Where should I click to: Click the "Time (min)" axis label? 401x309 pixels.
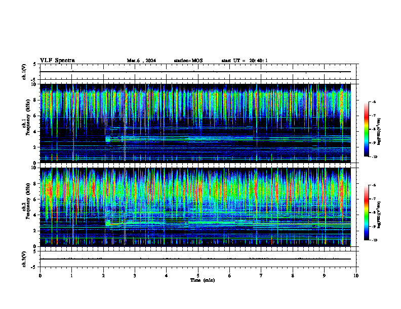tap(203, 280)
